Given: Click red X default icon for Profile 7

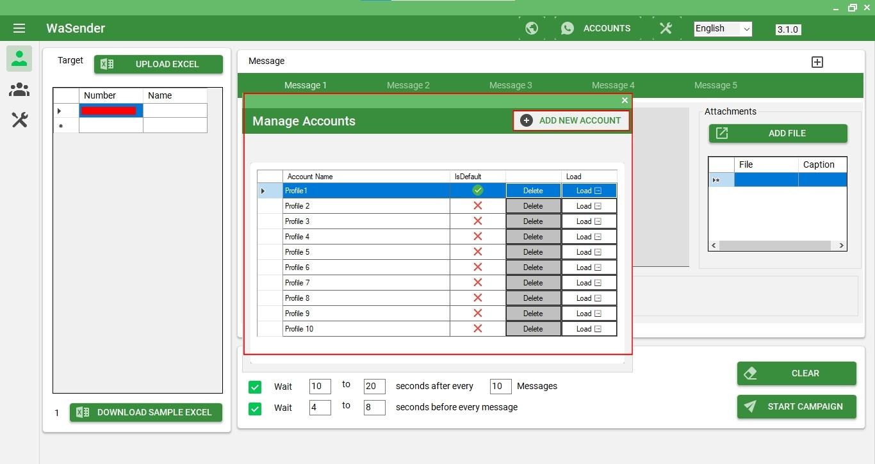Looking at the screenshot, I should [477, 282].
